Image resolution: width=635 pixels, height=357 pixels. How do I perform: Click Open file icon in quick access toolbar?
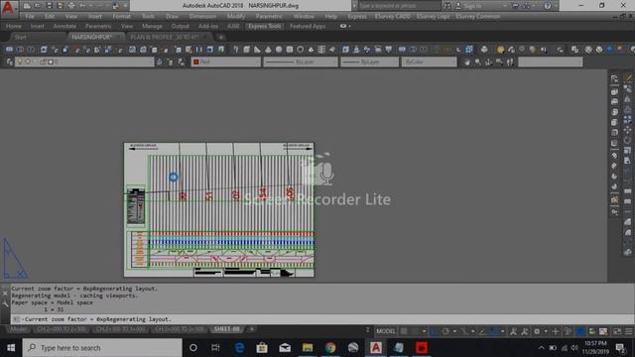[38, 6]
